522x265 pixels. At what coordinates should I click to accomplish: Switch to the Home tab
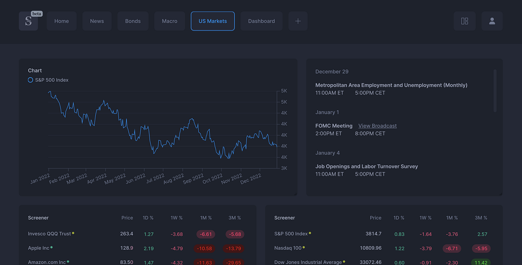[x=61, y=21]
